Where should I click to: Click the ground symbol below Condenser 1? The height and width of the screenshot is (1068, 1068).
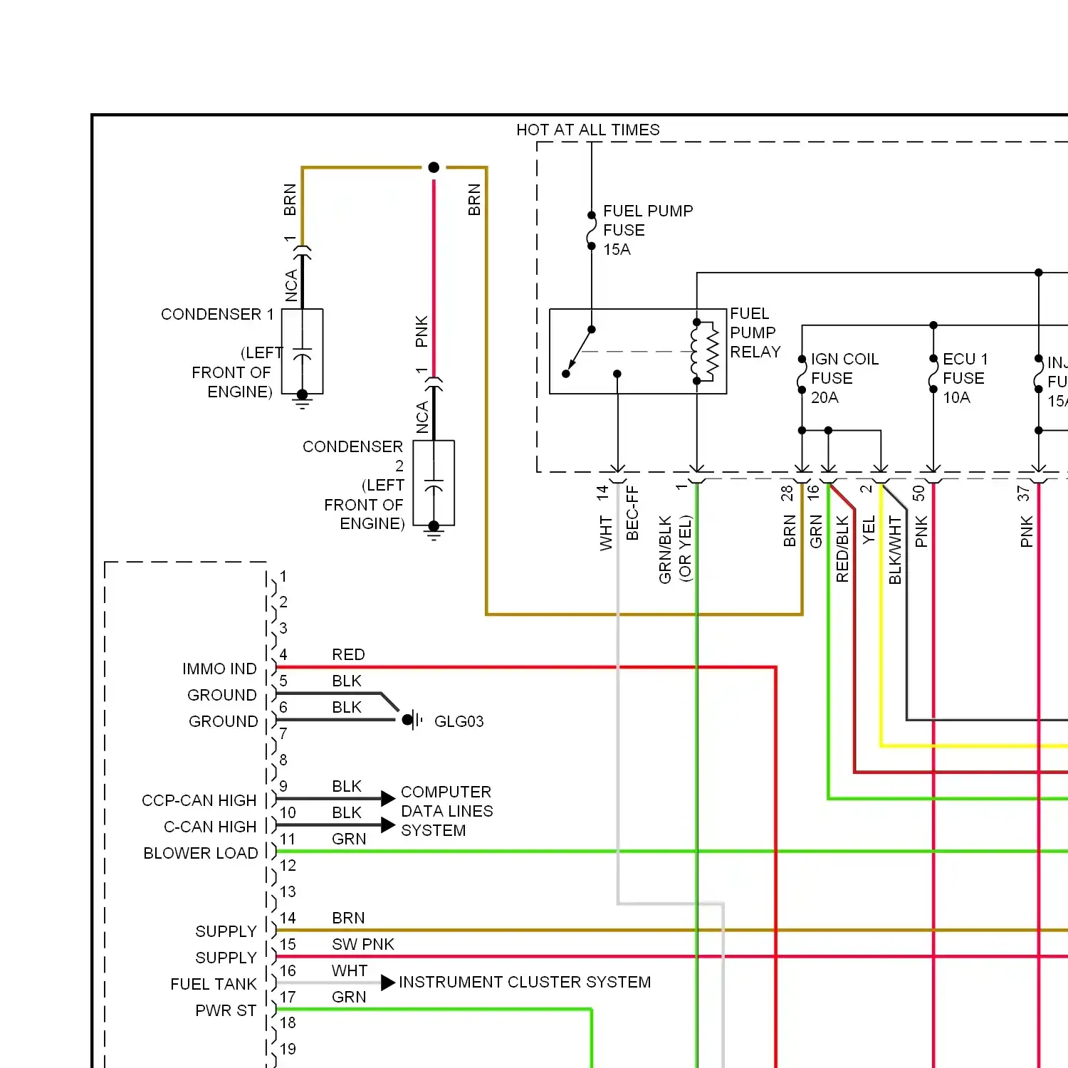point(303,400)
